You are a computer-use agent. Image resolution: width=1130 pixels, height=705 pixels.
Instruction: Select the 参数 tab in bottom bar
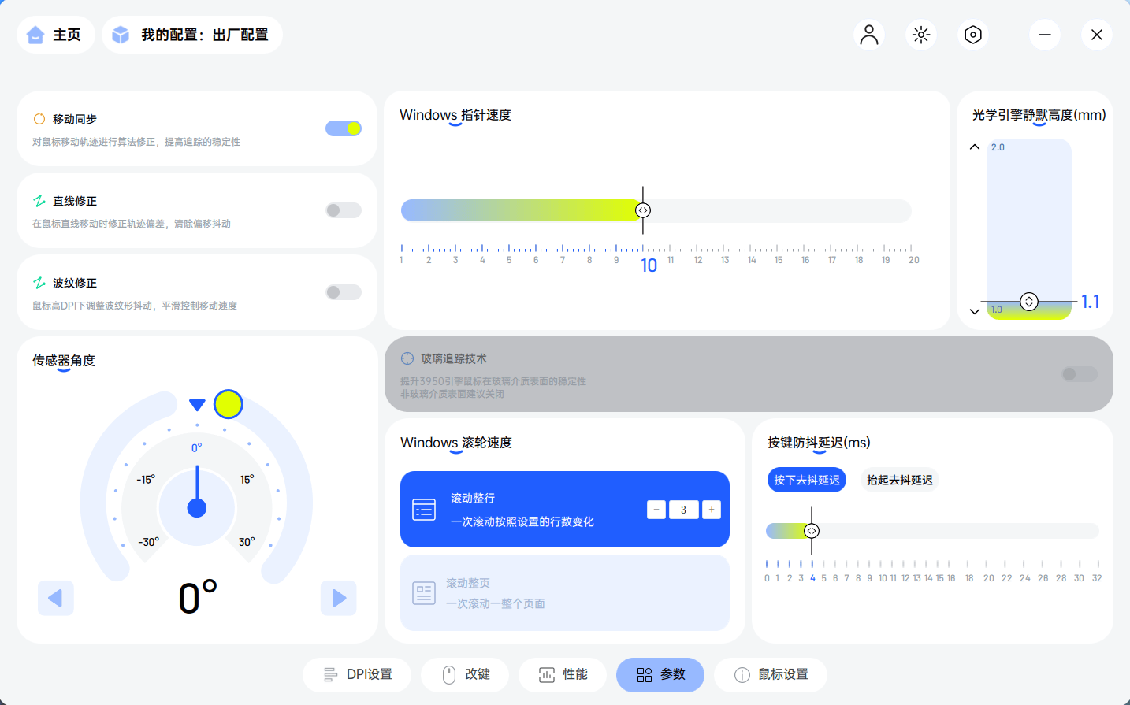pos(660,674)
